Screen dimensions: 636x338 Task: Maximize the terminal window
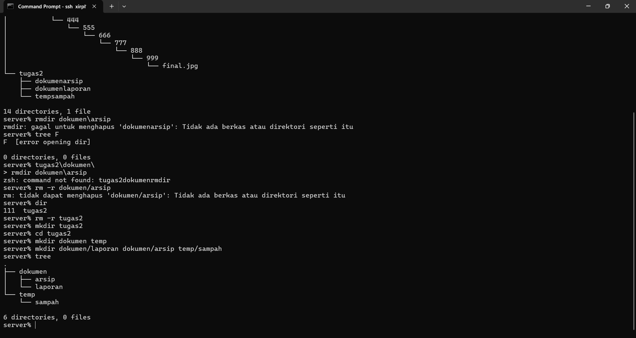tap(607, 6)
